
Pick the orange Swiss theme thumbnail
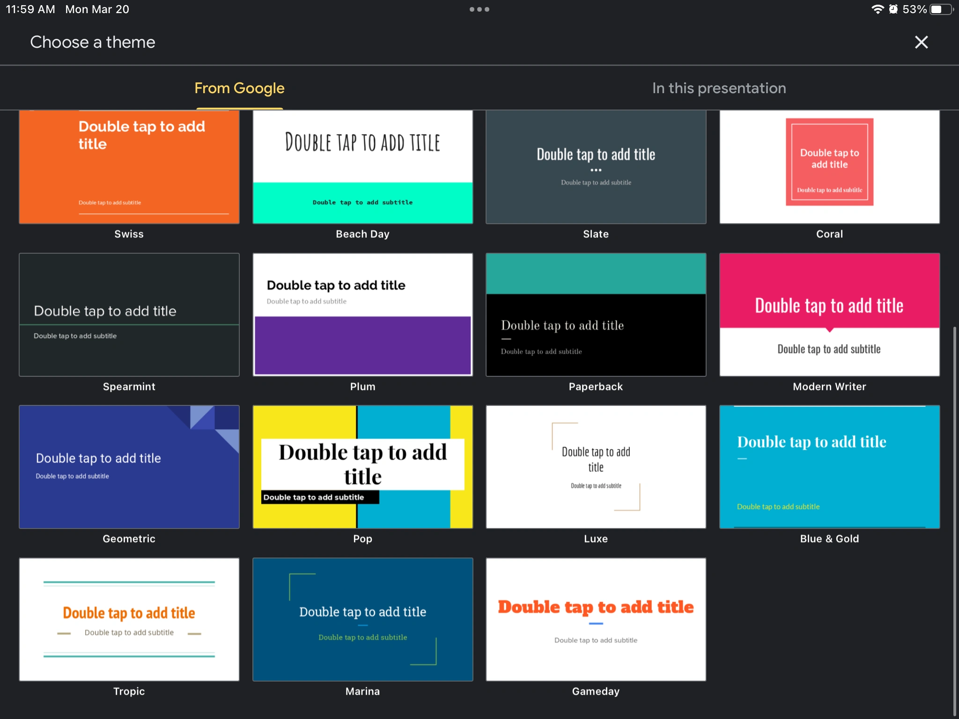(129, 167)
